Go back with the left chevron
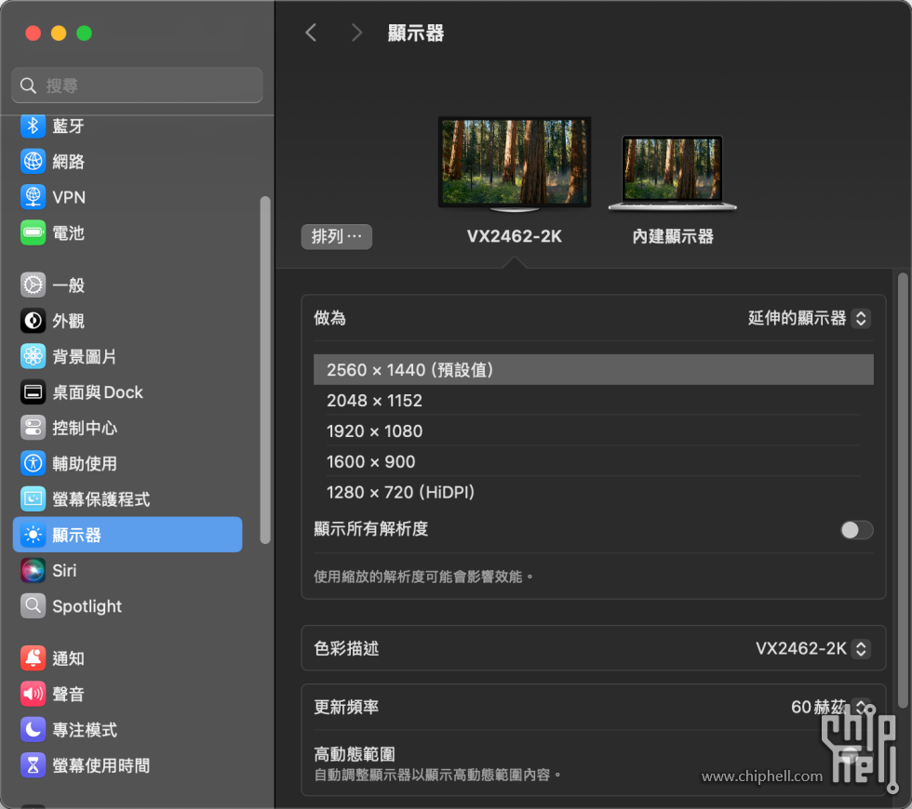Viewport: 912px width, 809px height. coord(311,33)
